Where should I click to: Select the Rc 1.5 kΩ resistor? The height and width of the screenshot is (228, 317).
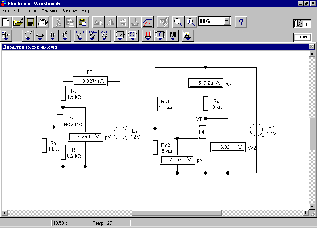[63, 93]
